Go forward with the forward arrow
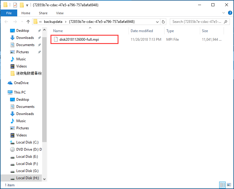234x189 pixels. [15, 22]
